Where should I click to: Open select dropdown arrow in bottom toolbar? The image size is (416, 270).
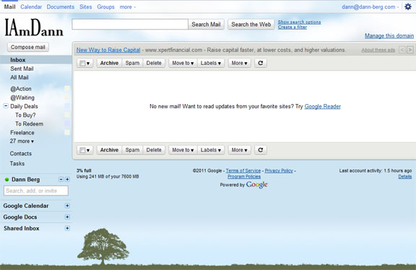coord(88,150)
